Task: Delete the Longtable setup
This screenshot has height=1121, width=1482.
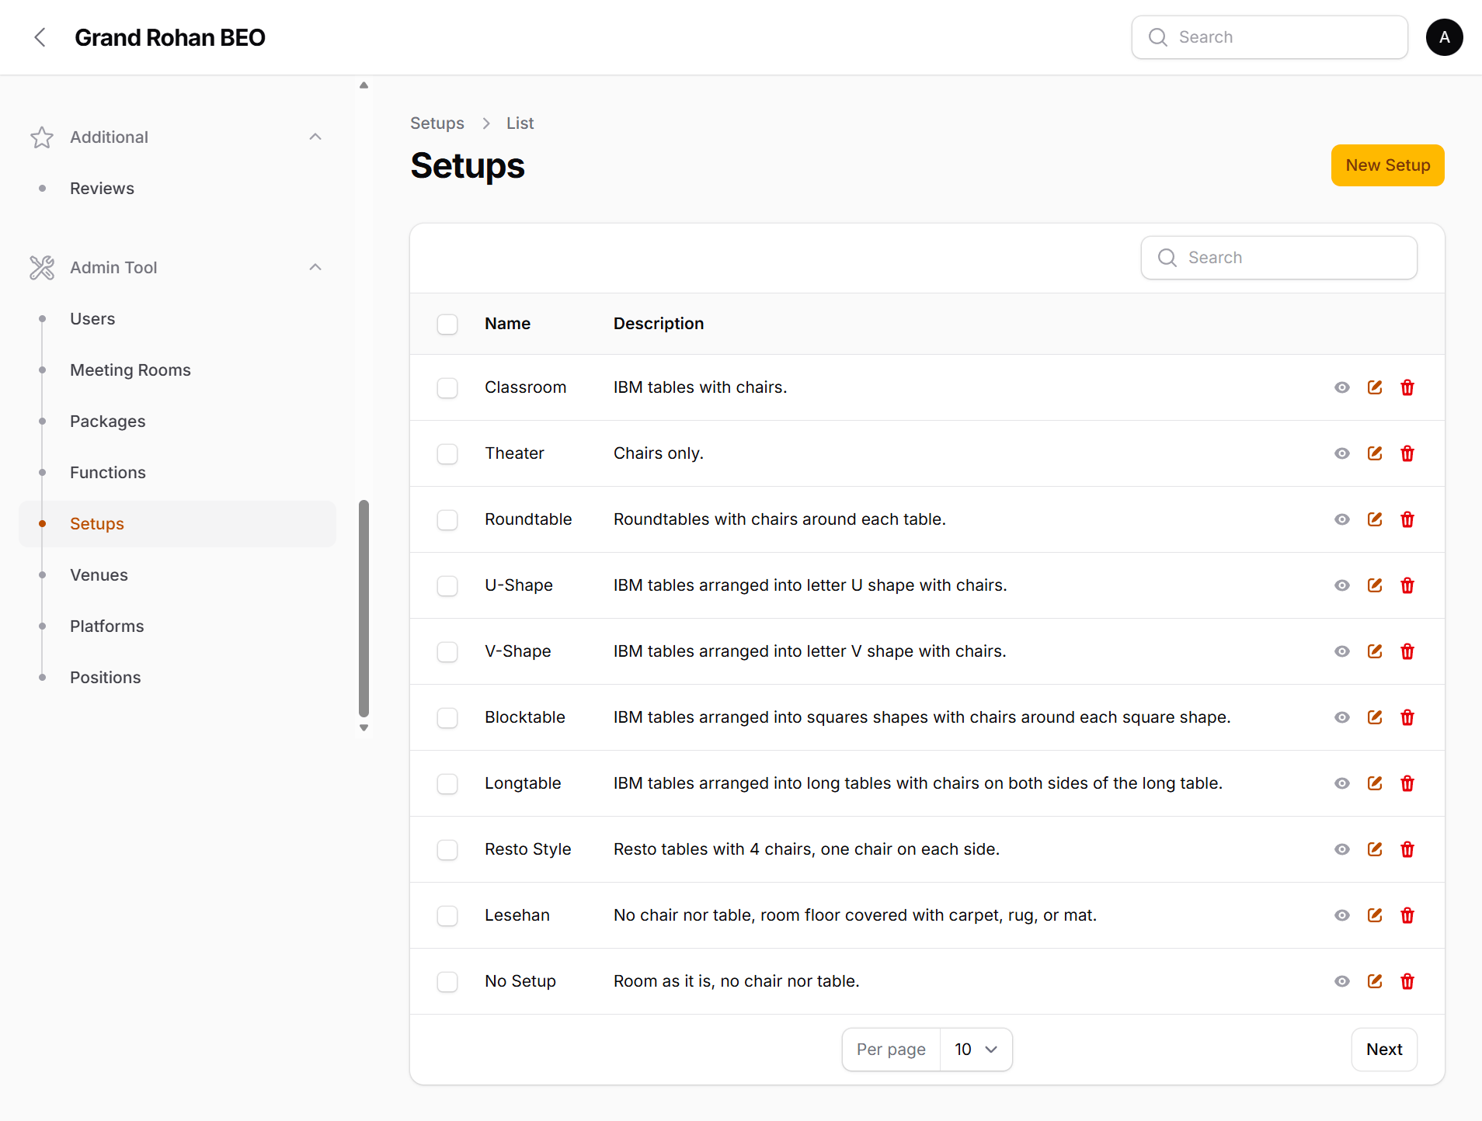Action: [1407, 783]
